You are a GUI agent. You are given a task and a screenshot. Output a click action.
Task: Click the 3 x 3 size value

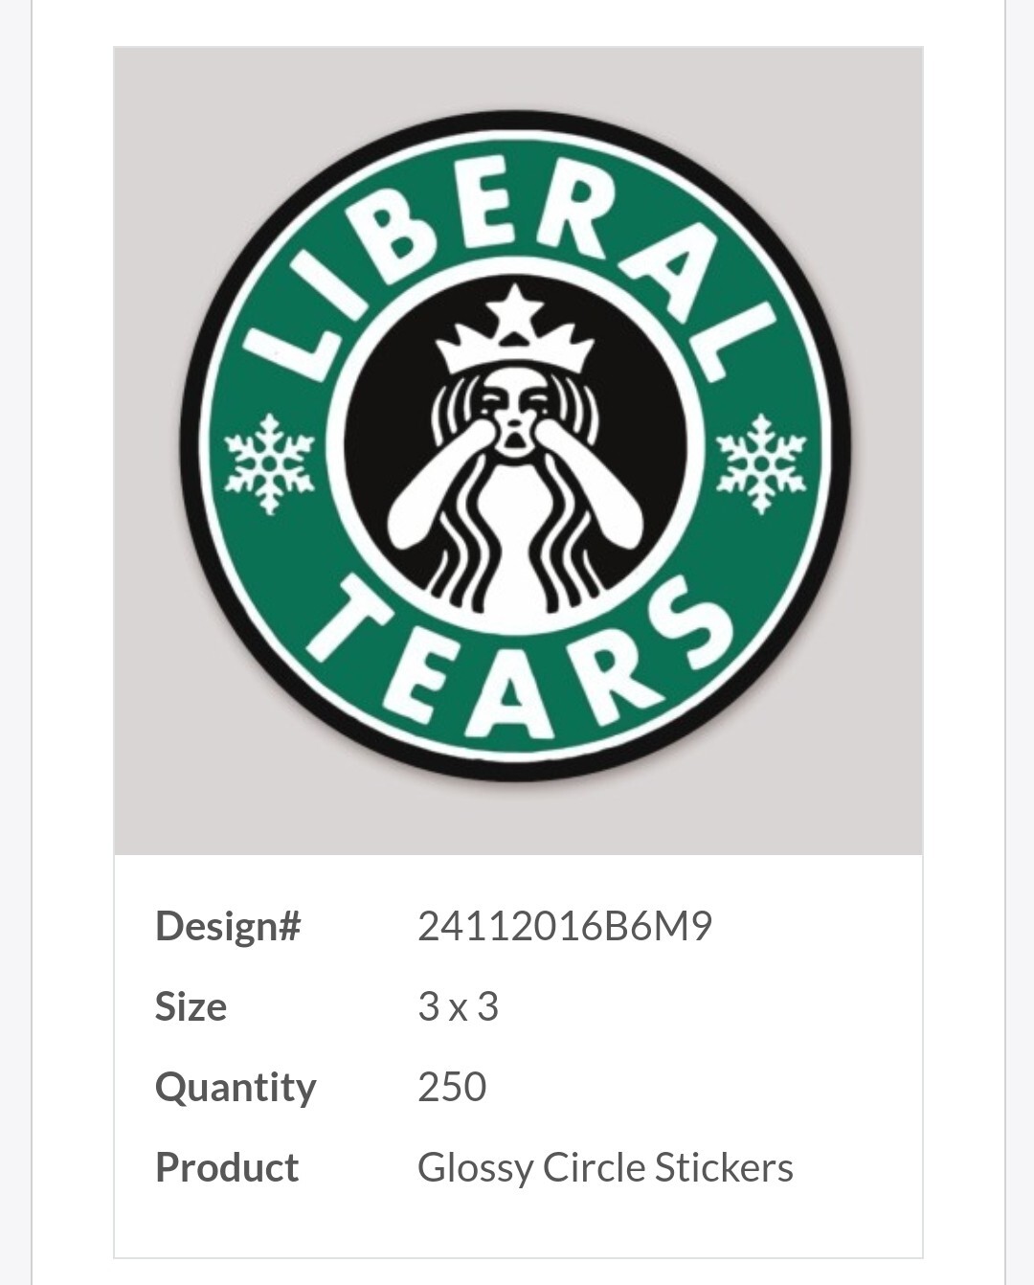click(458, 1007)
